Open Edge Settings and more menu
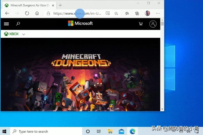Viewport: 203px width, 135px height. pyautogui.click(x=158, y=13)
